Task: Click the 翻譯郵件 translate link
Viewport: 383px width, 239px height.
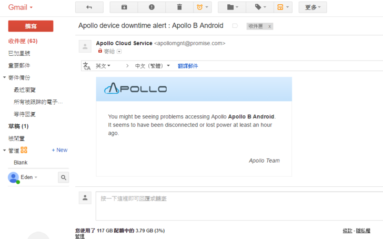Action: [x=188, y=66]
